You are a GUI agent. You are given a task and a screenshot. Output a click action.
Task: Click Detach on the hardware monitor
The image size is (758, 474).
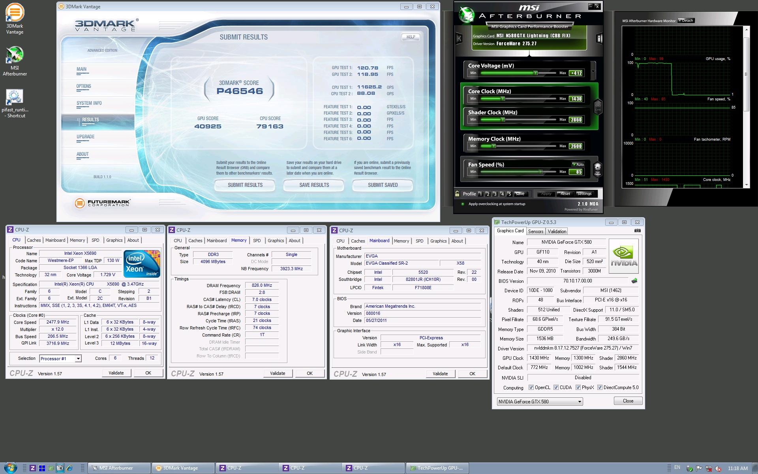686,21
